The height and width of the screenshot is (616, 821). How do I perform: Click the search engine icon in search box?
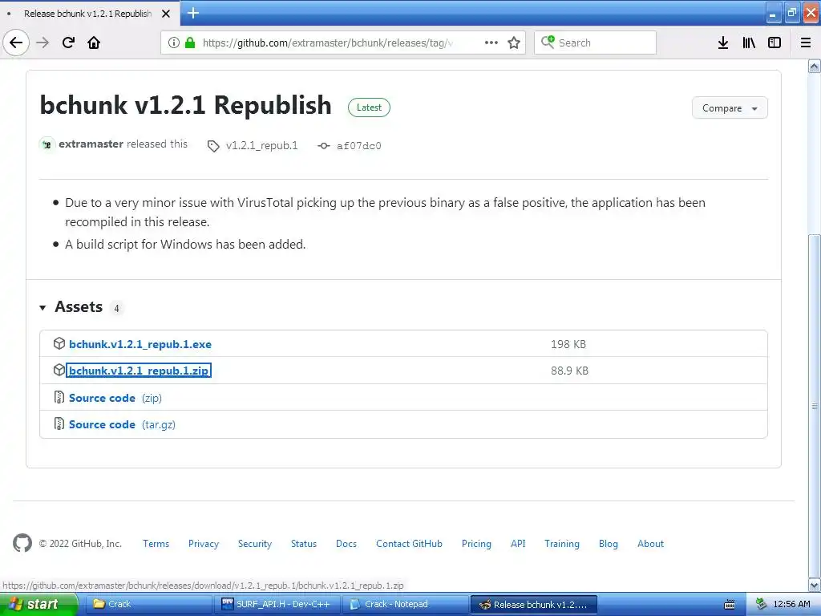(548, 42)
